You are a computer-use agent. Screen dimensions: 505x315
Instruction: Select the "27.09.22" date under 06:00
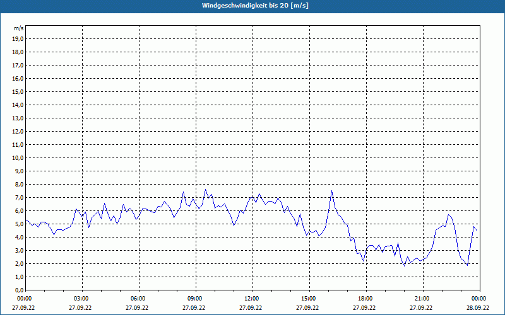click(x=137, y=307)
